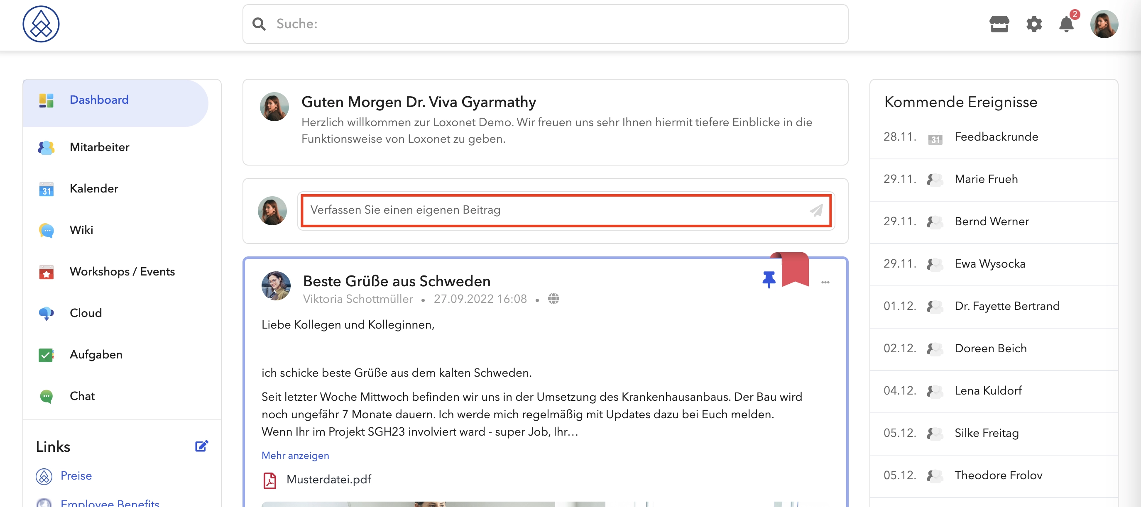Click the post compose field
The image size is (1141, 507).
pos(566,210)
